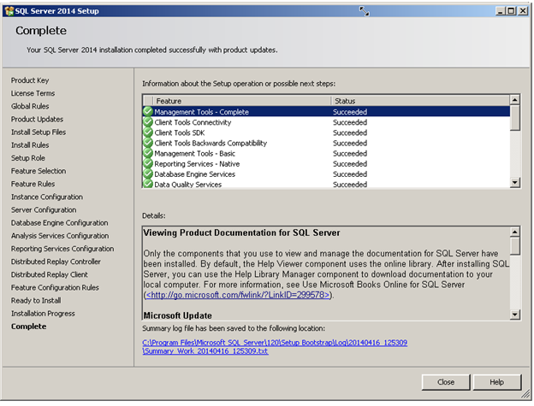Click the Product Key step
The image size is (534, 406).
[30, 80]
